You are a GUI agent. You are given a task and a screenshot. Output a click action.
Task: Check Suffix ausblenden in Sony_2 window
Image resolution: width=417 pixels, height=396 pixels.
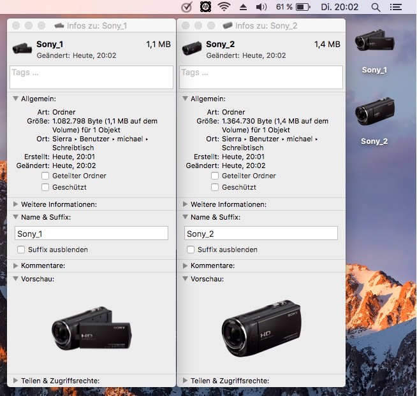click(x=191, y=250)
